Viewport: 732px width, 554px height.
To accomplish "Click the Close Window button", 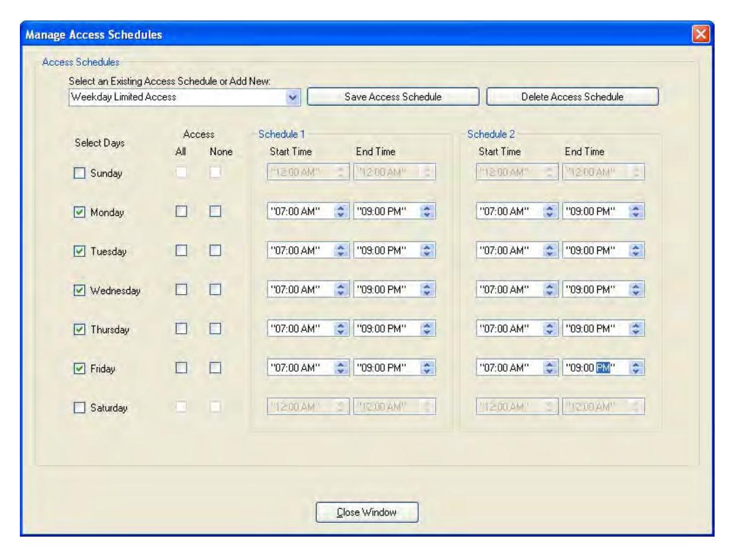I will 367,512.
